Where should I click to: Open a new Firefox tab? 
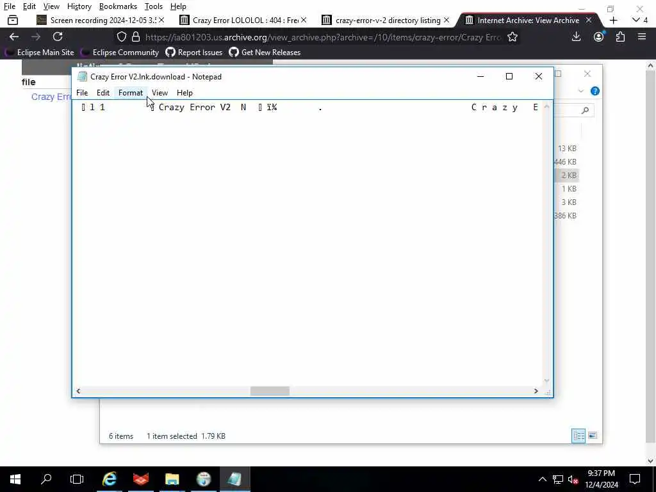pos(613,20)
